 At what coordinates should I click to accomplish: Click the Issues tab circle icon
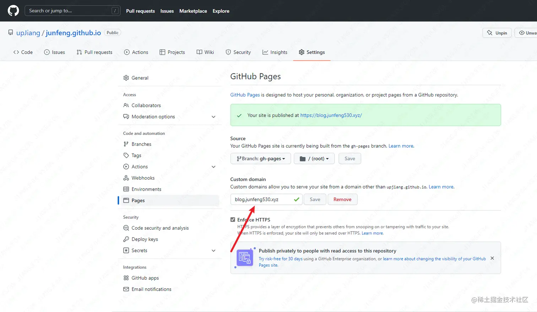click(47, 52)
